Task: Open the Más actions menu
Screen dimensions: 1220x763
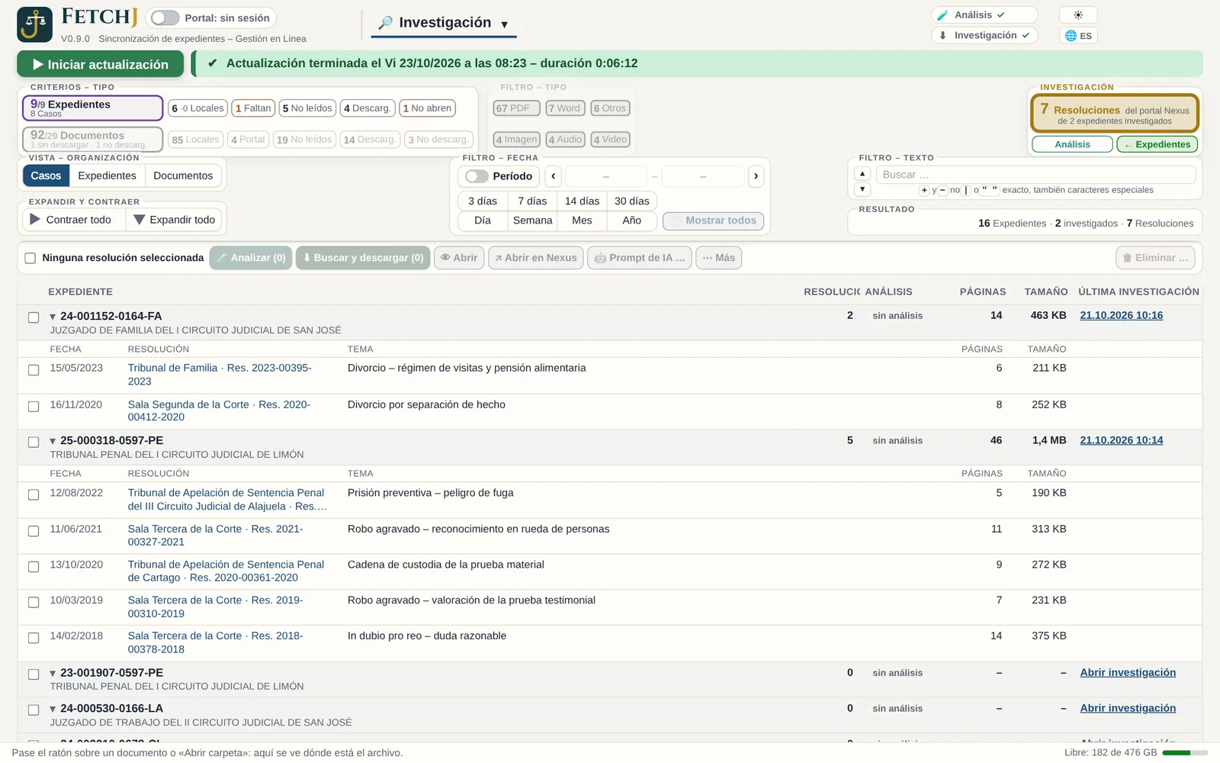Action: 718,258
